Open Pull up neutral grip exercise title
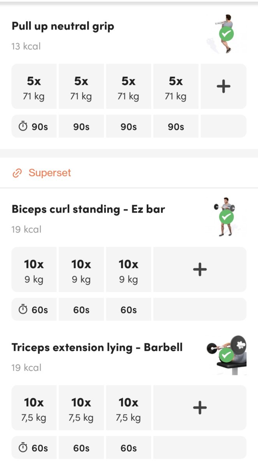Image resolution: width=258 pixels, height=467 pixels. point(63,26)
